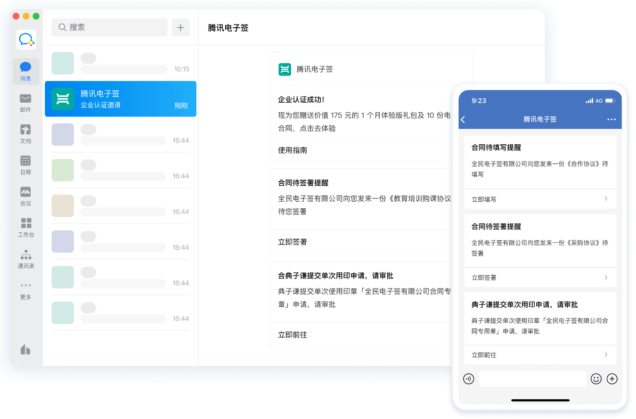Open the 更多 more options menu
636x419 pixels.
point(25,290)
